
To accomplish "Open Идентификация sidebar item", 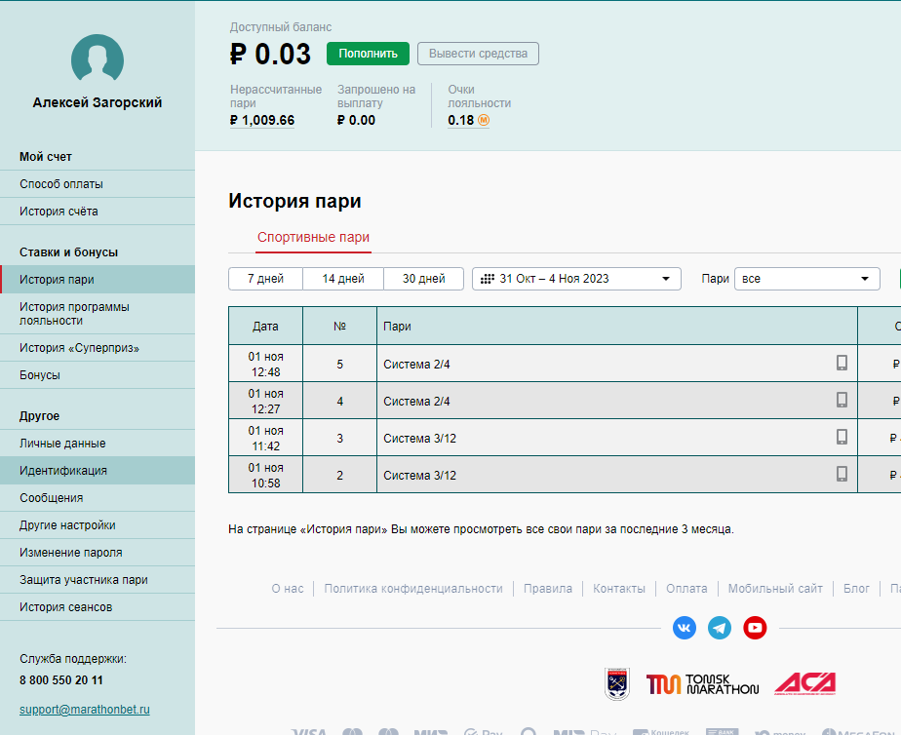I will [x=98, y=470].
